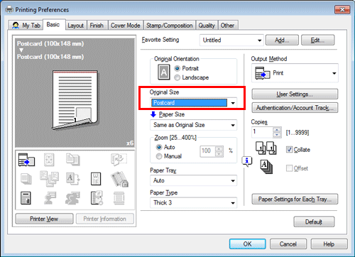Click the printer with blue arrow status icon
This screenshot has width=355, height=257.
coord(26,160)
